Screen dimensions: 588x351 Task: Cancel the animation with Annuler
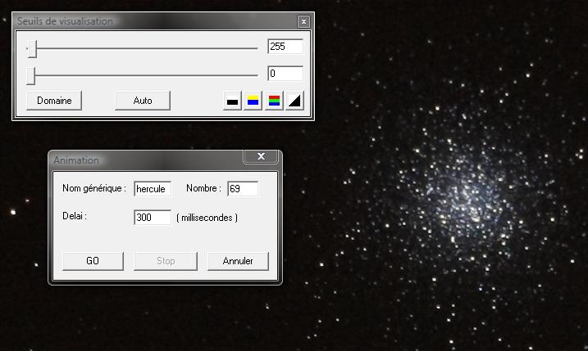238,261
